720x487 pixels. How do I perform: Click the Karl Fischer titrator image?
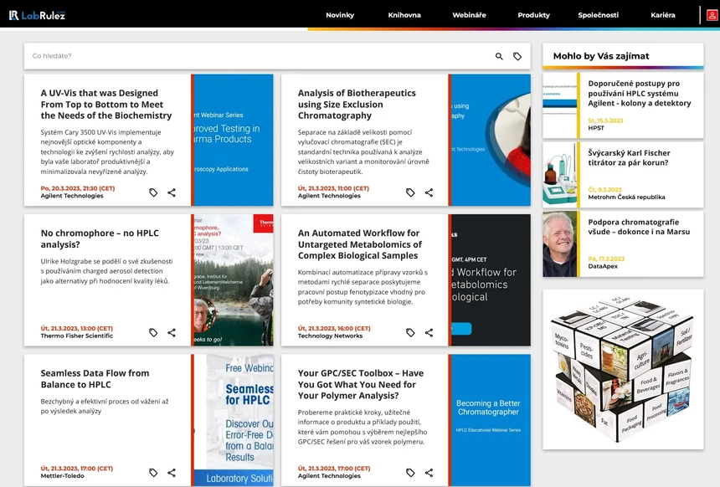560,174
